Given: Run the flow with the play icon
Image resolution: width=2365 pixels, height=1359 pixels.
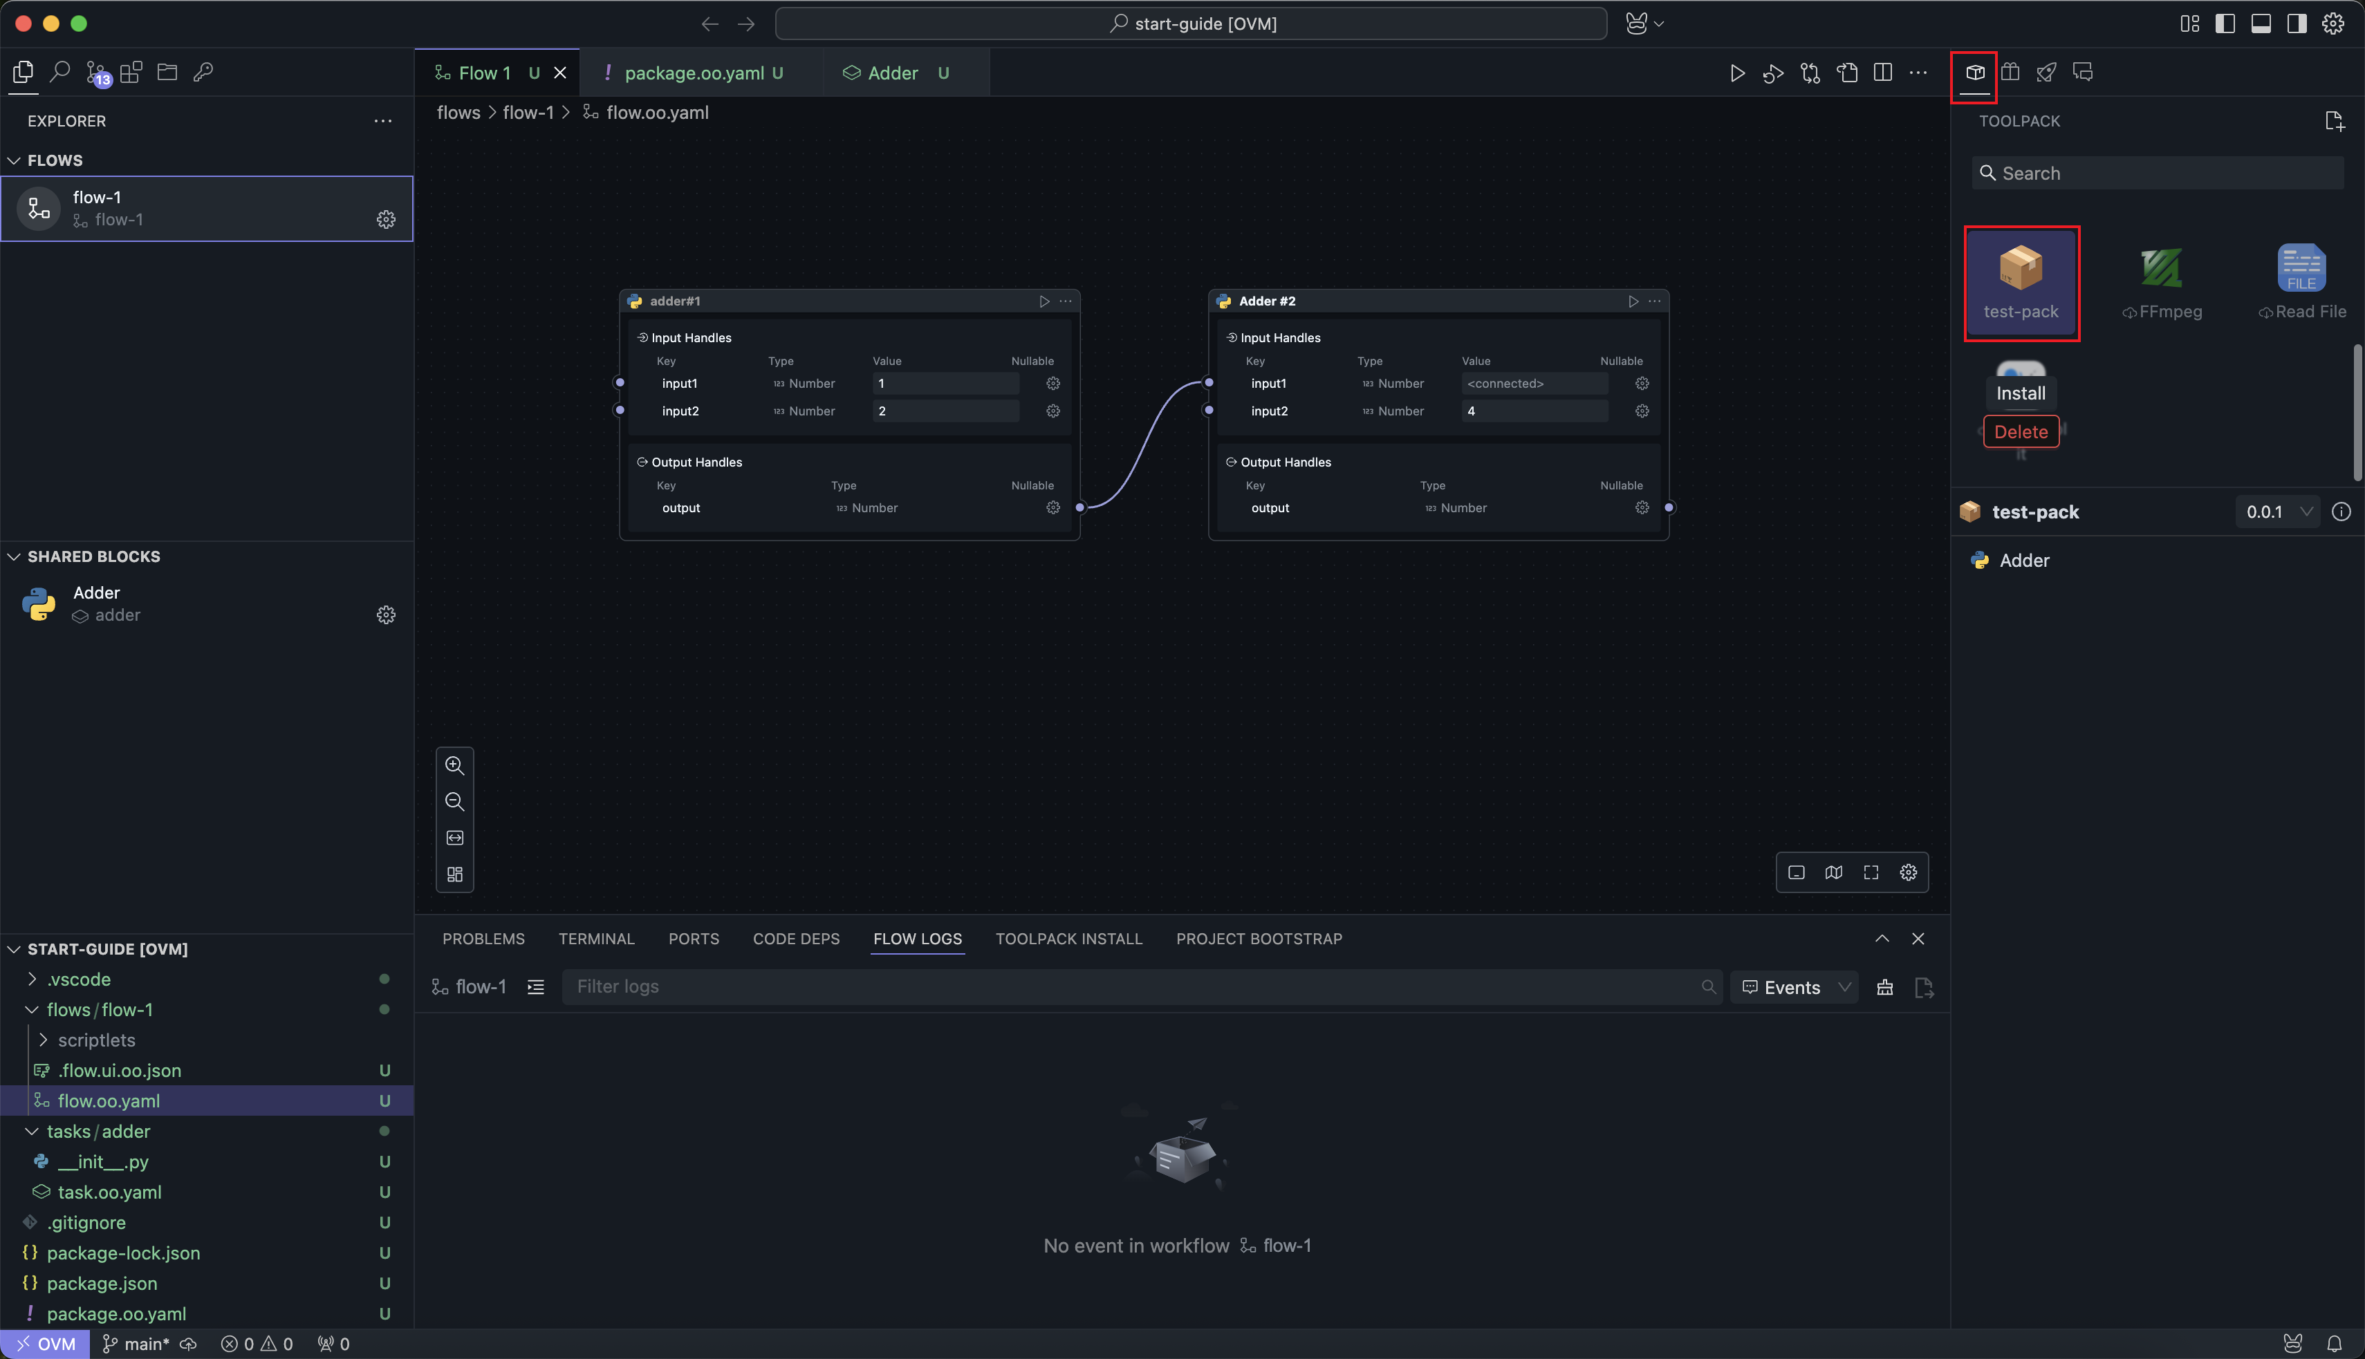Looking at the screenshot, I should (1736, 73).
